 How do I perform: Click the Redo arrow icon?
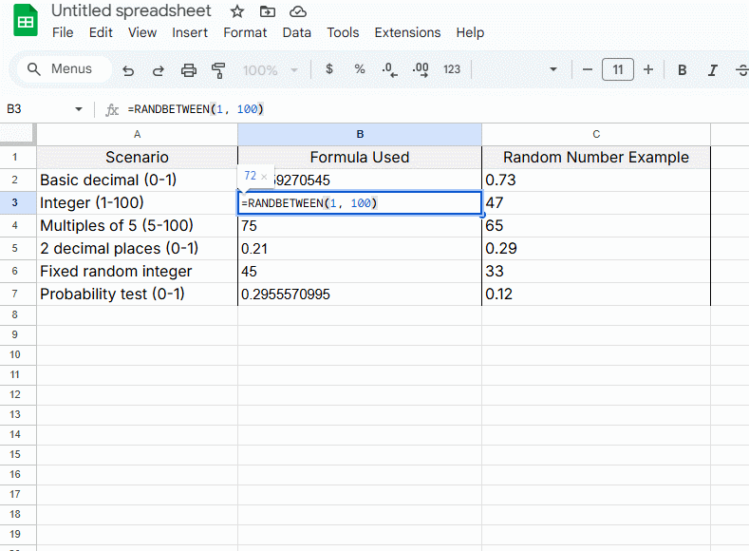[x=159, y=70]
